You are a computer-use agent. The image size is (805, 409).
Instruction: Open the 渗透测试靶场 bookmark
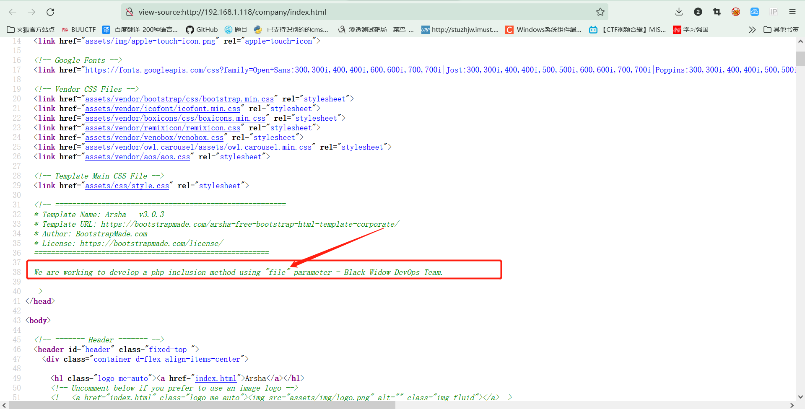point(376,30)
